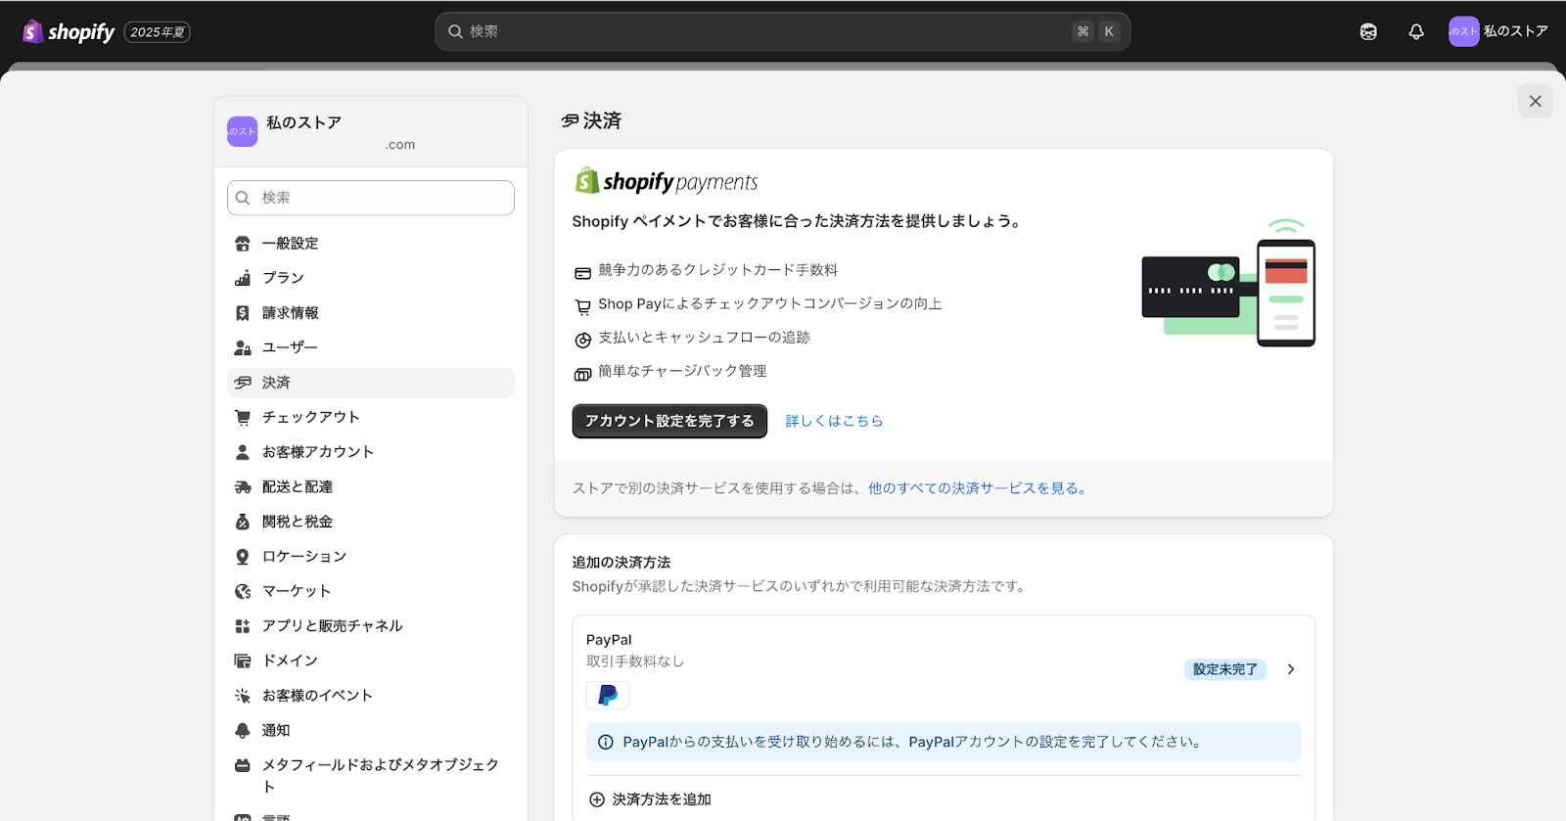Click the PayPal logo icon
The width and height of the screenshot is (1566, 821).
[608, 695]
